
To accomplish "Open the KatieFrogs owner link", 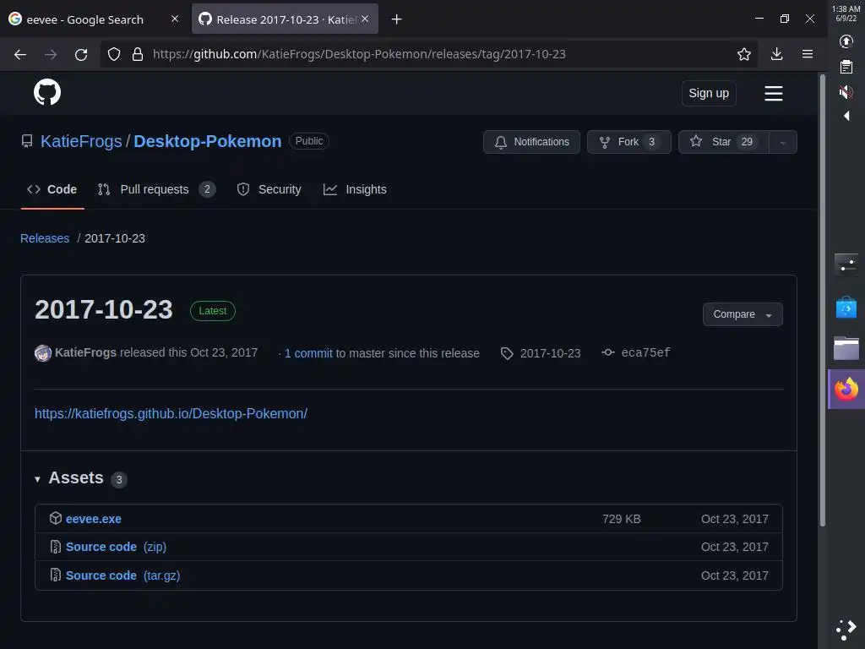I will click(81, 141).
